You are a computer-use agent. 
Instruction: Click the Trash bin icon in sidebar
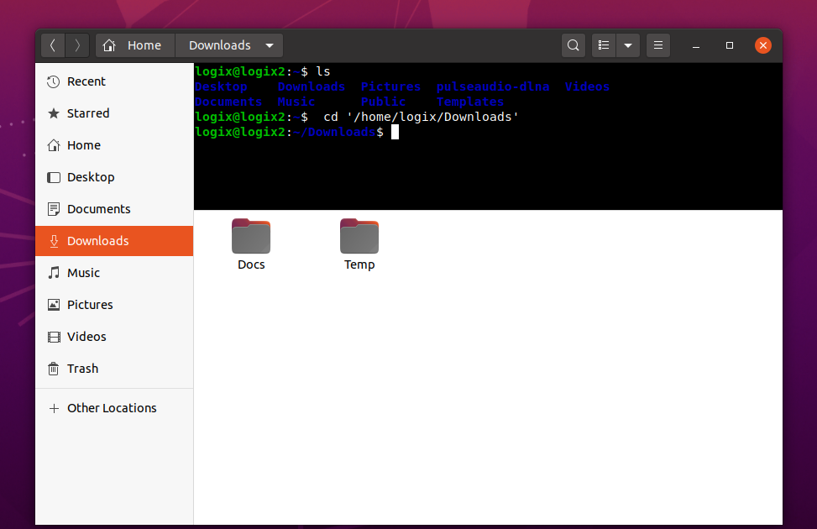53,369
